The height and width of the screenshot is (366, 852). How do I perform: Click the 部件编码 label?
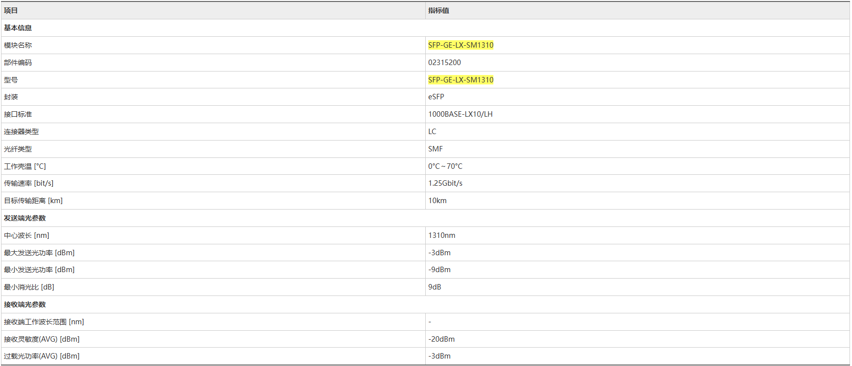click(18, 63)
